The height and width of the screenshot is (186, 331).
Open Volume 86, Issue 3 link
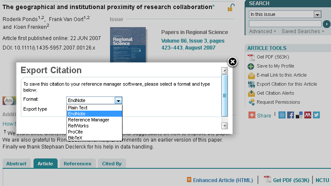[x=193, y=44]
